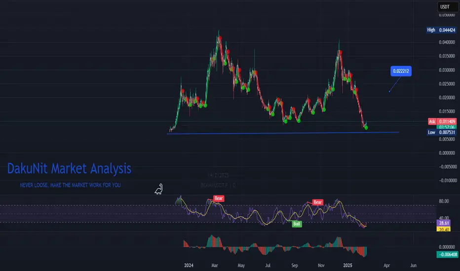Click the Jul label on the time axis

(268, 266)
